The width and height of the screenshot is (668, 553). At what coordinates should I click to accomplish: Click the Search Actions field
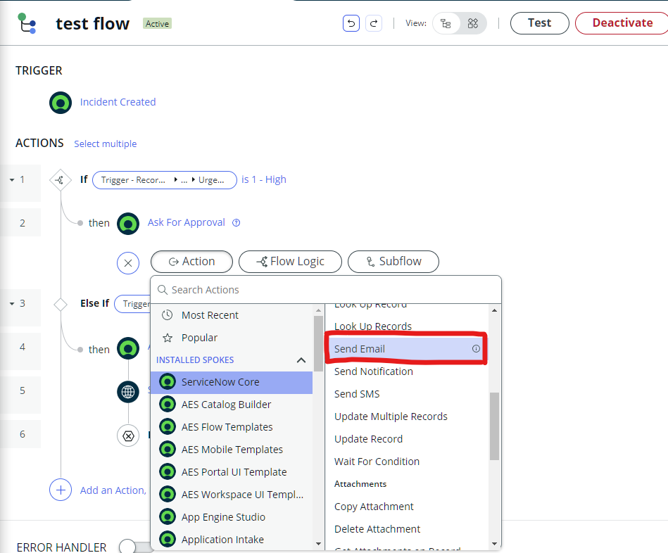[x=326, y=290]
